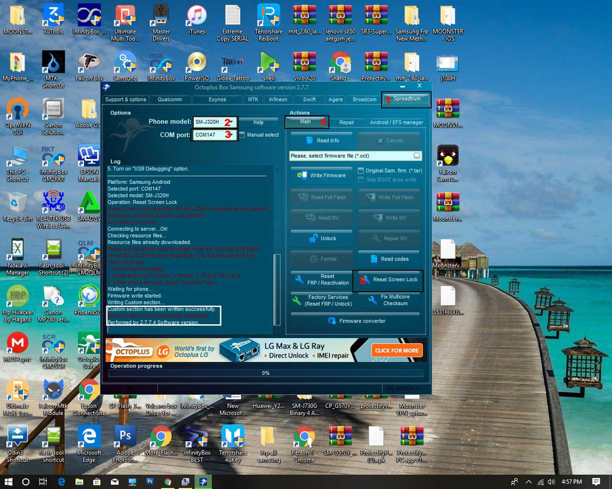The width and height of the screenshot is (612, 489).
Task: Switch to the Qualcomm tab
Action: (170, 100)
